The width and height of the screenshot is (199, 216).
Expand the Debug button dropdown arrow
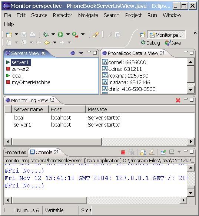53,34
